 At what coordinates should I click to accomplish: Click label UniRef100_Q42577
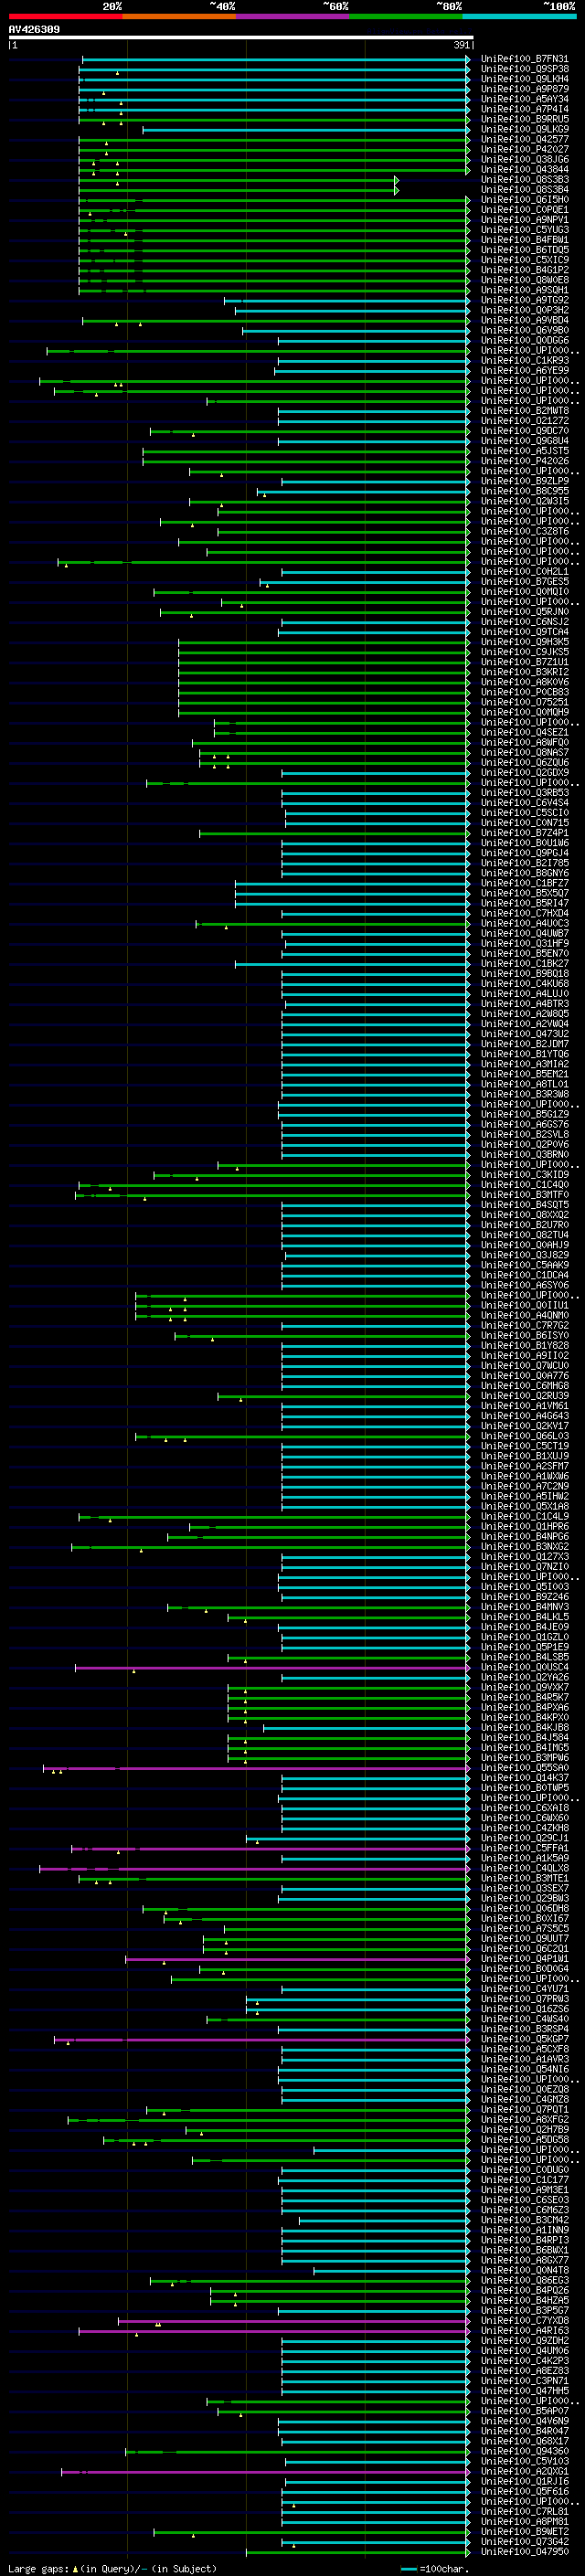point(525,139)
